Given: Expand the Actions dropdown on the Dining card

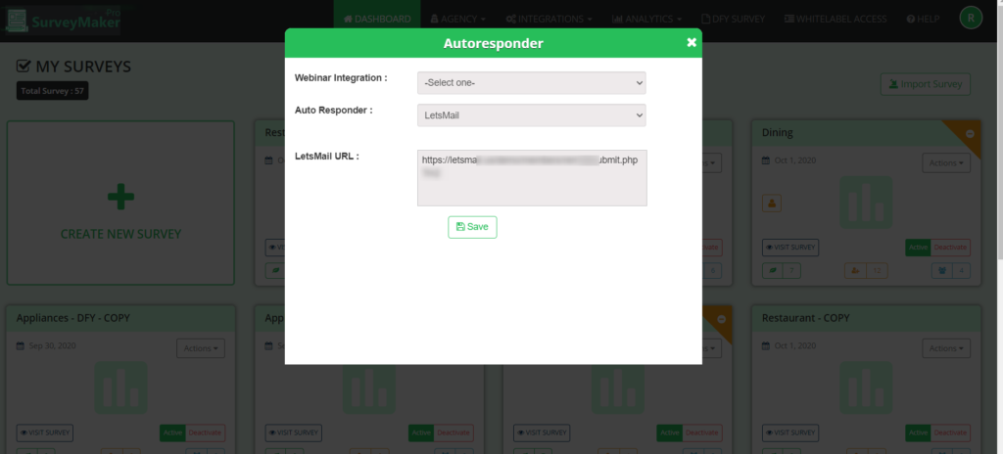Looking at the screenshot, I should [x=946, y=163].
